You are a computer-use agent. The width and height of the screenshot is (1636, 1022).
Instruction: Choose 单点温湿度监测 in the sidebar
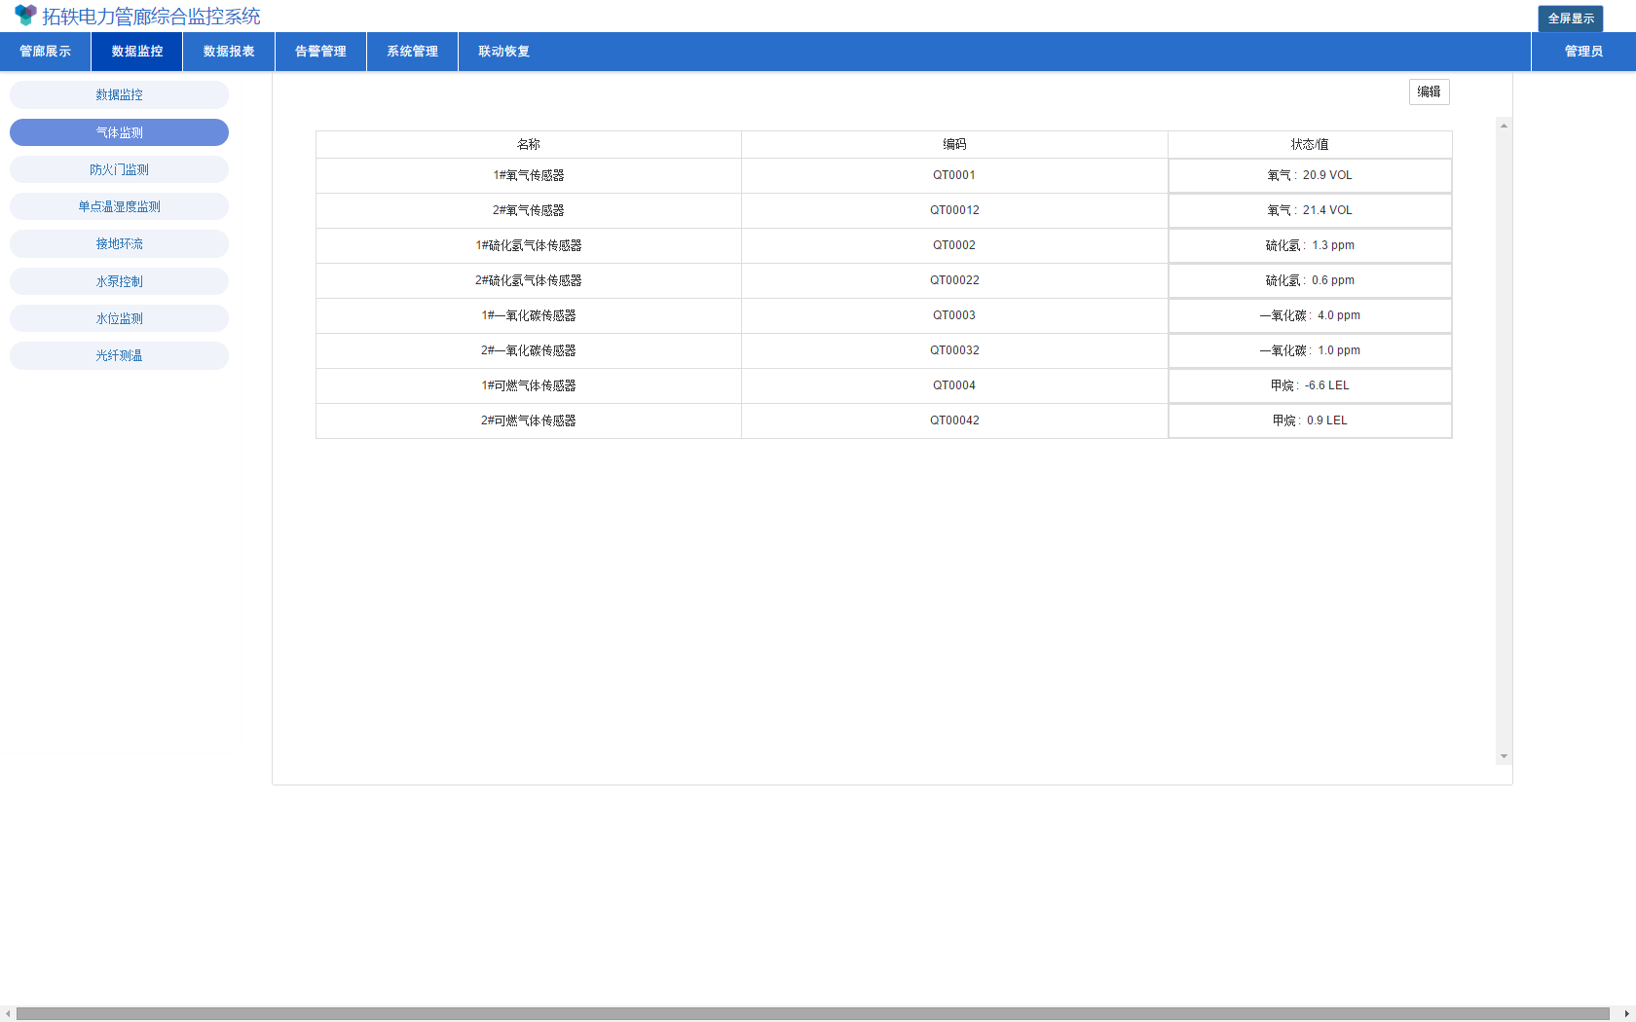[x=119, y=206]
